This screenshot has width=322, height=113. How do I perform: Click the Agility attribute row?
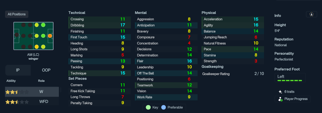pyautogui.click(x=233, y=25)
